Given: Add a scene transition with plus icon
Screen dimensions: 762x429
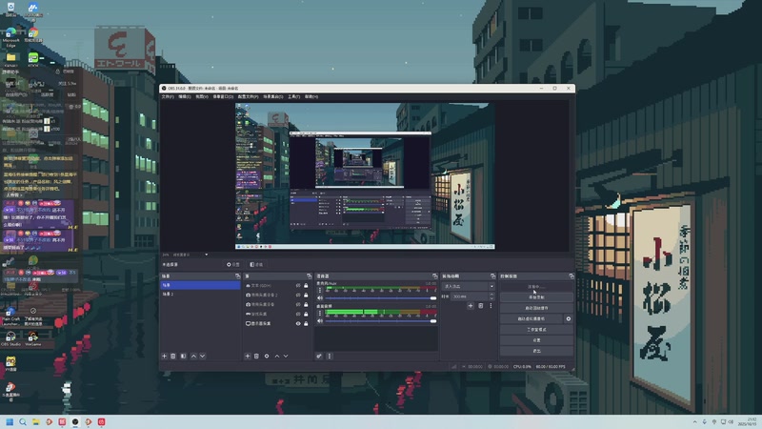Looking at the screenshot, I should coord(471,306).
